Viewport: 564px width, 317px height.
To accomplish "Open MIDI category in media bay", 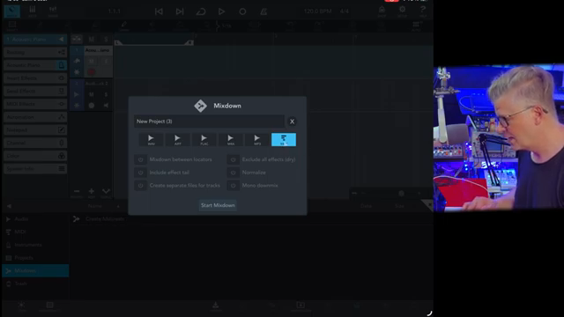I will point(35,232).
